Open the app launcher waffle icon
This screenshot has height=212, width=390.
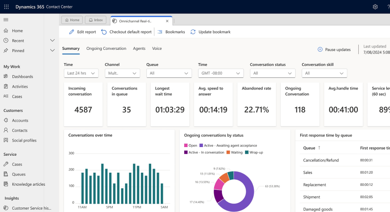(6, 6)
